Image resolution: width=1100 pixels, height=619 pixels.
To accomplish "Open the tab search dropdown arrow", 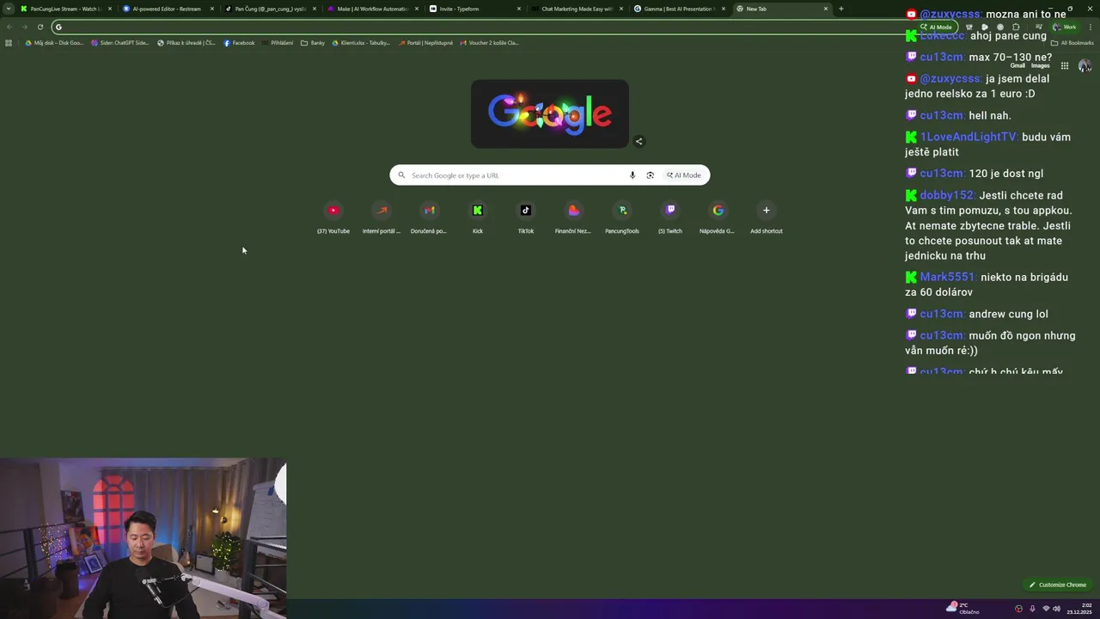I will click(x=9, y=9).
